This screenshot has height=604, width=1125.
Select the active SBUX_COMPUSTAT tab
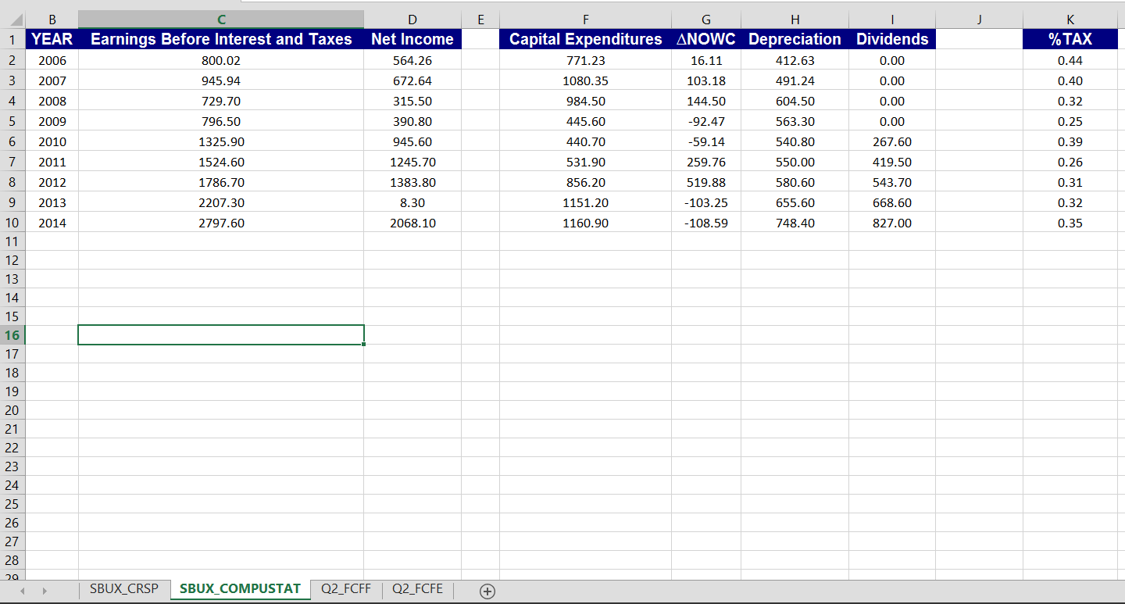pyautogui.click(x=240, y=590)
